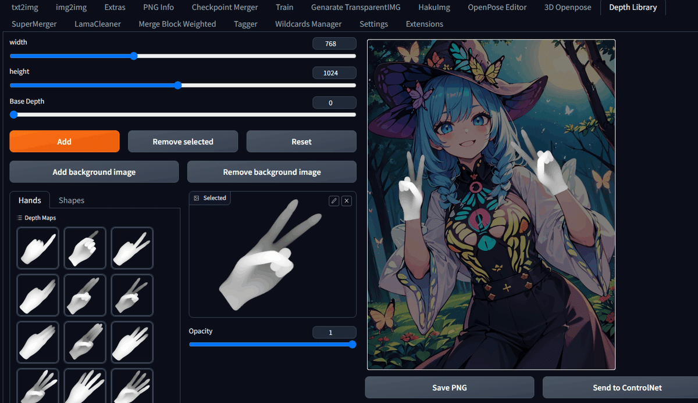Viewport: 698px width, 403px height.
Task: Save the canvas with Save PNG
Action: click(x=450, y=387)
